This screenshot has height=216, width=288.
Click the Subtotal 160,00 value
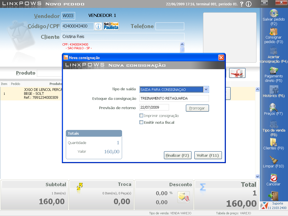click(52, 201)
